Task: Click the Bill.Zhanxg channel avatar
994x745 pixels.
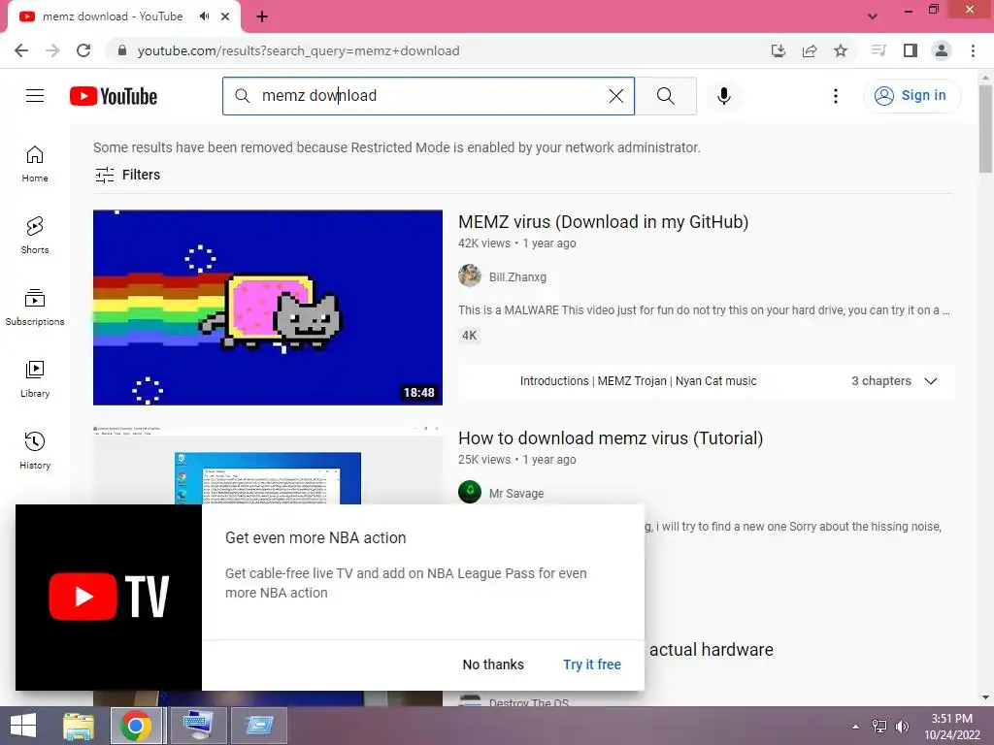Action: coord(470,276)
